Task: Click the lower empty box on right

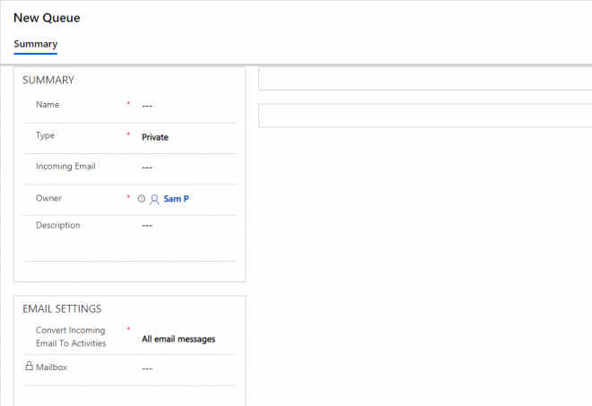Action: point(424,116)
